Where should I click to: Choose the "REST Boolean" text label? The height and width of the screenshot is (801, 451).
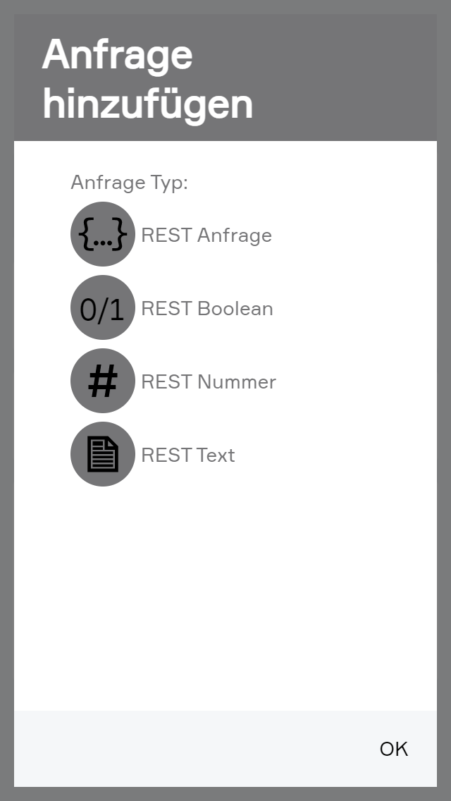(x=207, y=308)
